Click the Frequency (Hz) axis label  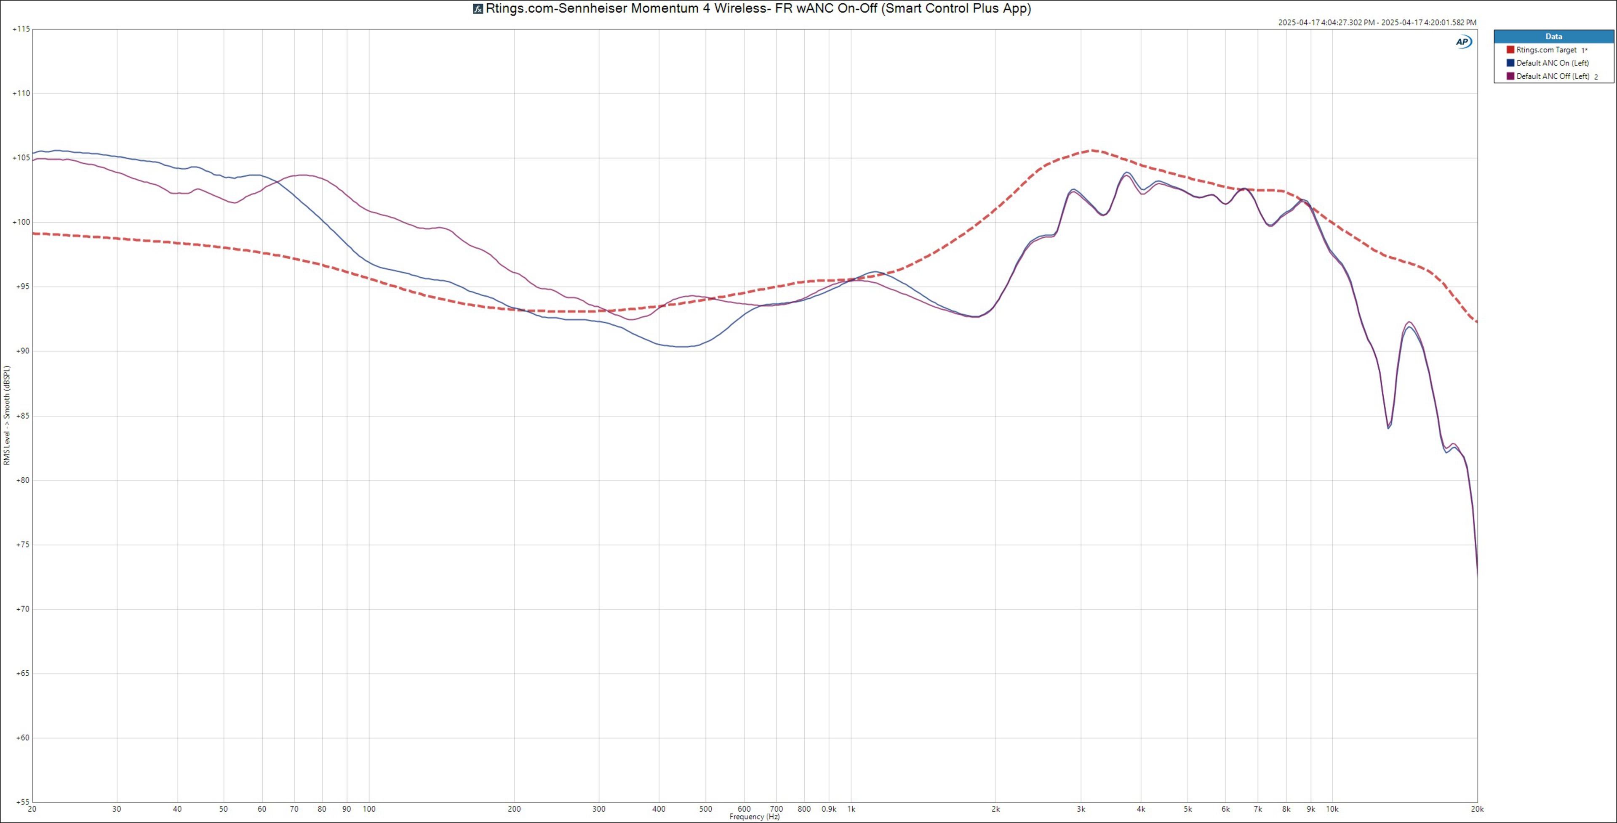755,817
